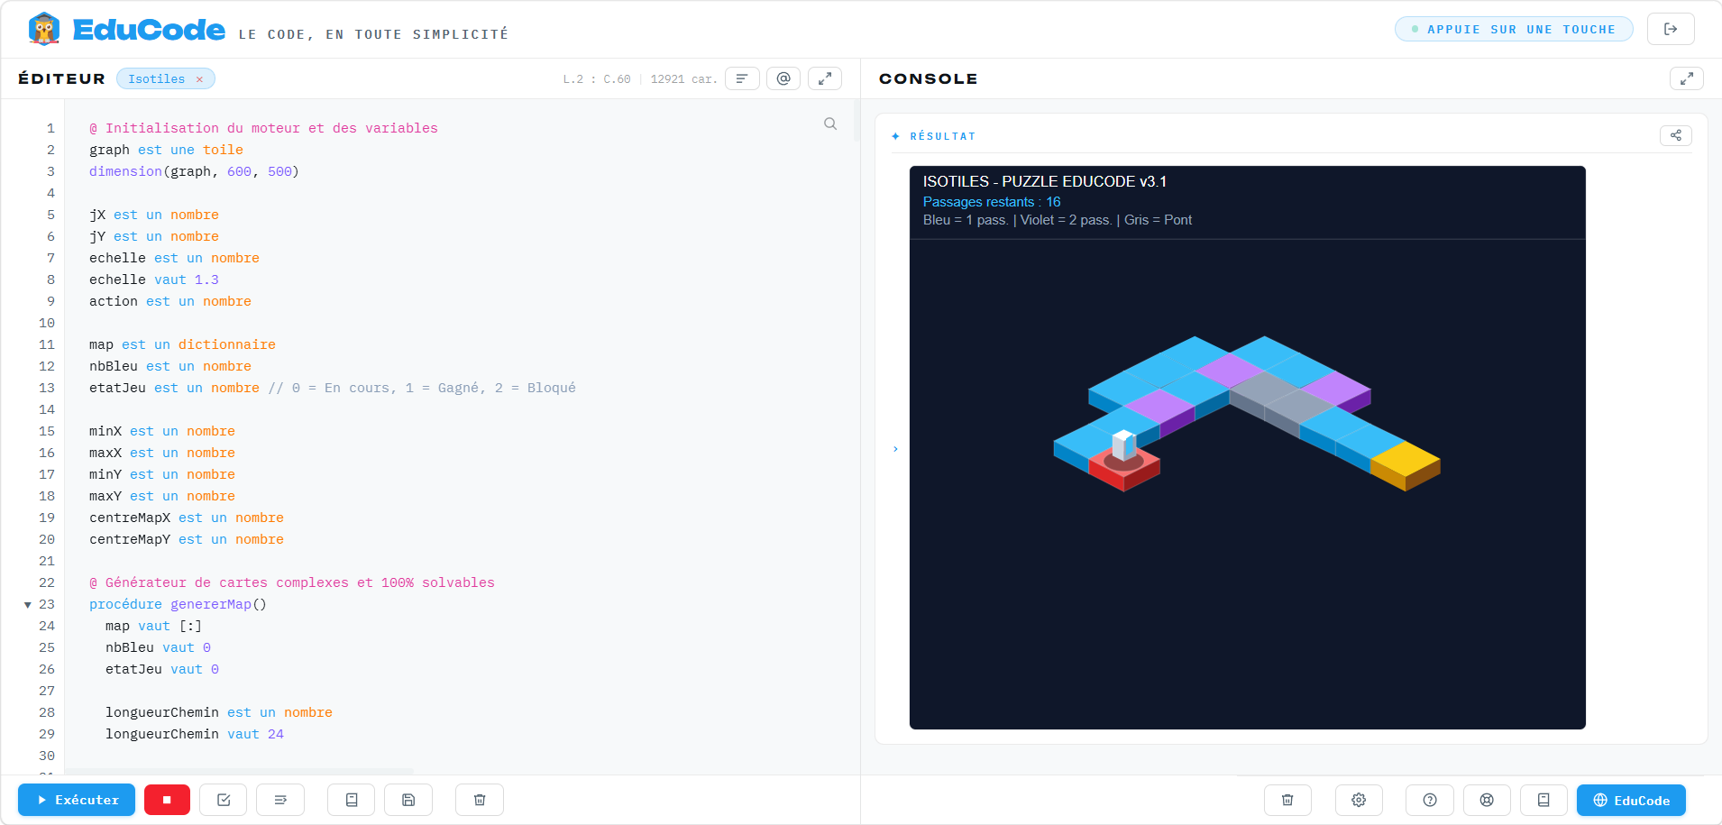1722x825 pixels.
Task: Click the game canvas title ISOTILES - PUZZLE EDUCODE
Action: pyautogui.click(x=1044, y=181)
